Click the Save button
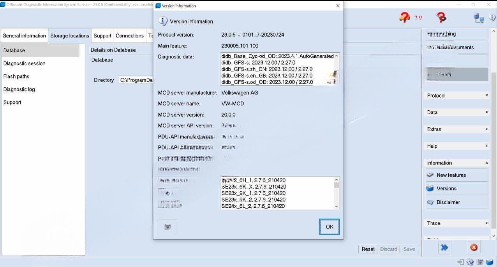This screenshot has height=267, width=497. click(x=409, y=249)
